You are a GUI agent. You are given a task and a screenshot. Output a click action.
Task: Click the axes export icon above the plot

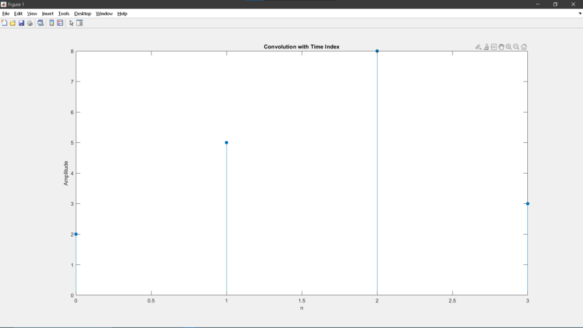pyautogui.click(x=478, y=47)
